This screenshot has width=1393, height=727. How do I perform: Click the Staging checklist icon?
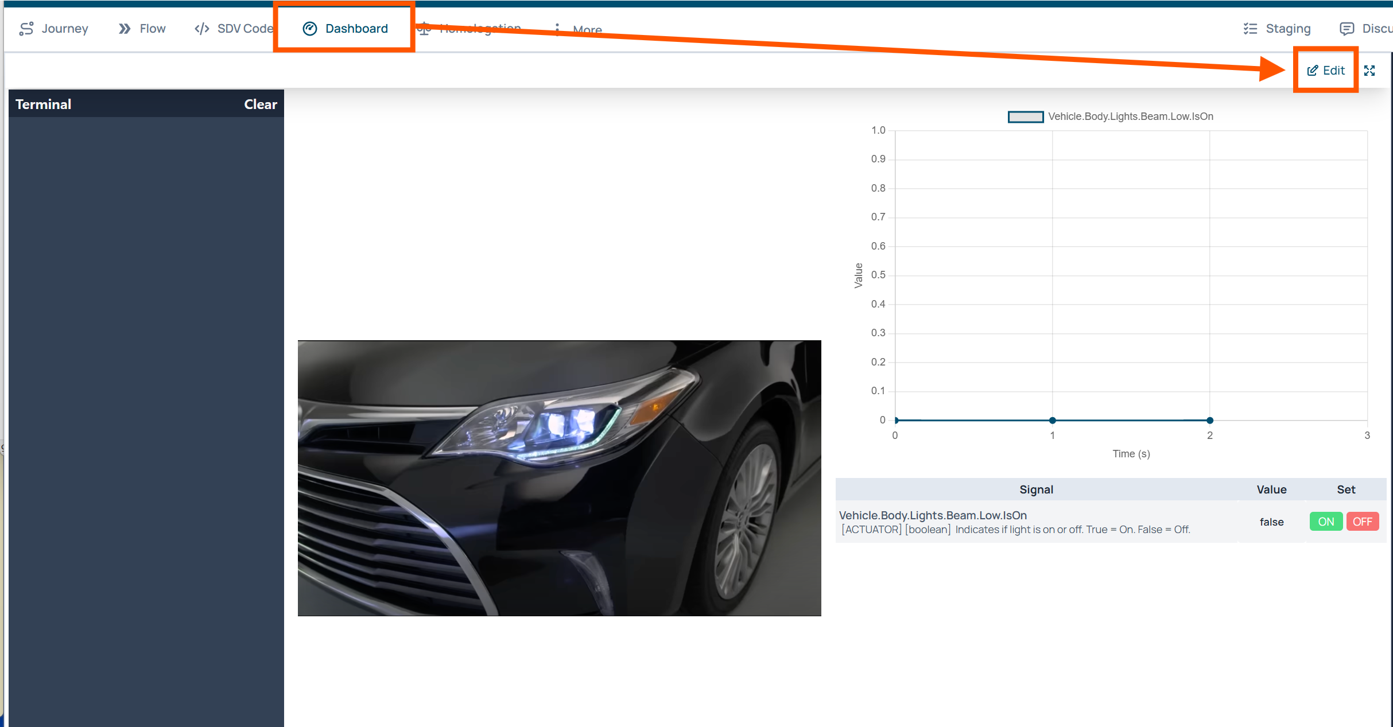click(x=1250, y=29)
